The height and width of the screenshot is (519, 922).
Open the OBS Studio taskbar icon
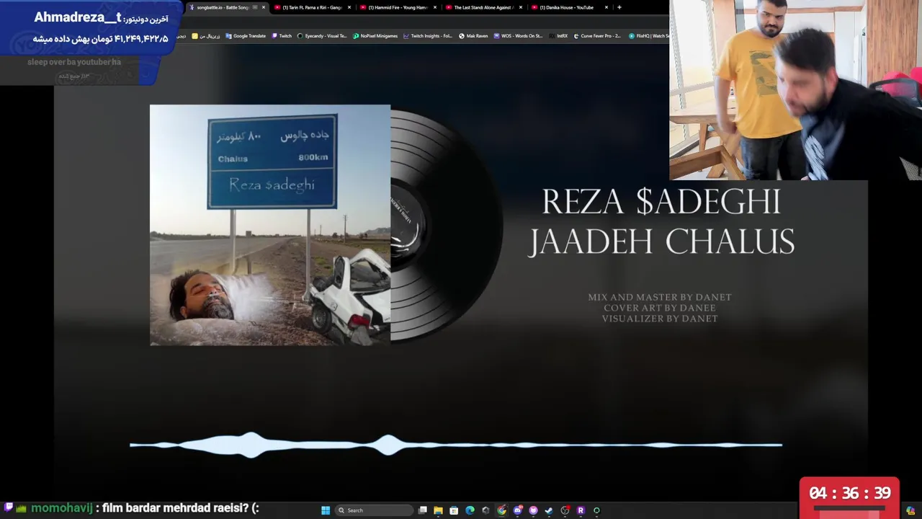565,510
